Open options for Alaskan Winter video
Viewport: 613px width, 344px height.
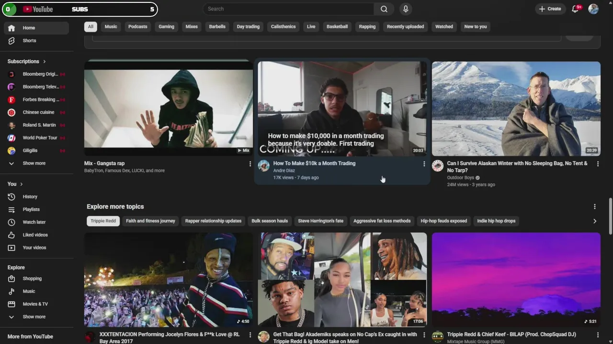(598, 164)
